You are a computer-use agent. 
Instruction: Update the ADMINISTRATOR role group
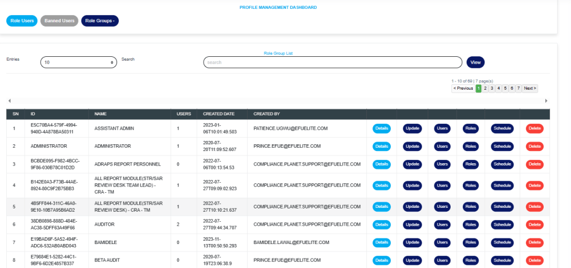point(413,147)
